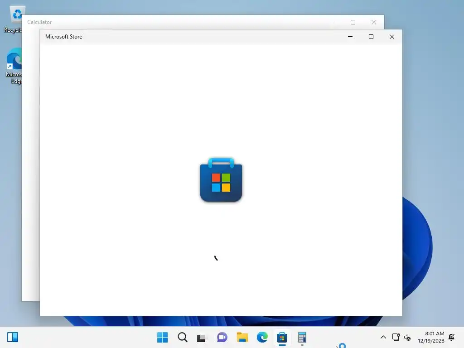
Task: Minimize the Calculator window behind
Action: [x=332, y=22]
